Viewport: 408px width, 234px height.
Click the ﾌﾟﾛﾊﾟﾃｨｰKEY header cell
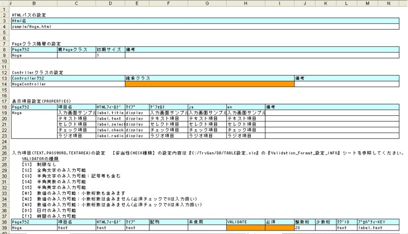(x=378, y=222)
